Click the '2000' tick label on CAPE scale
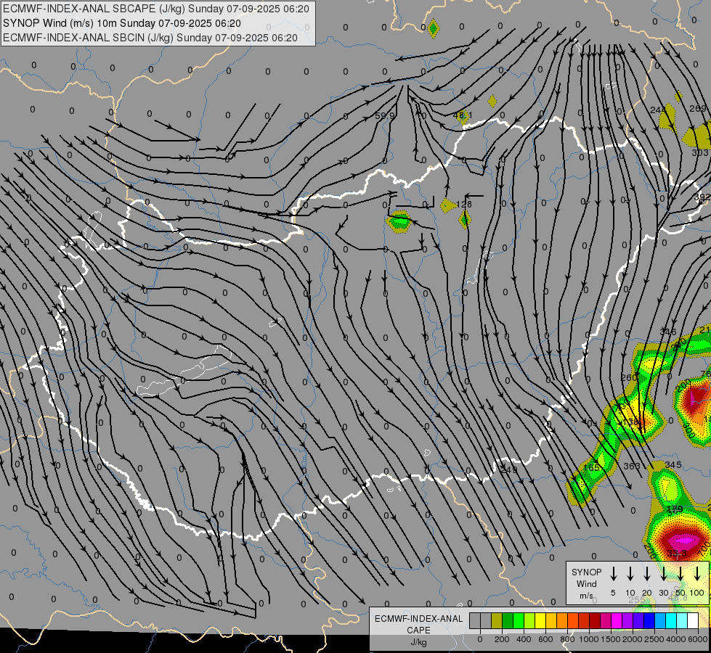The height and width of the screenshot is (653, 711). click(x=633, y=639)
